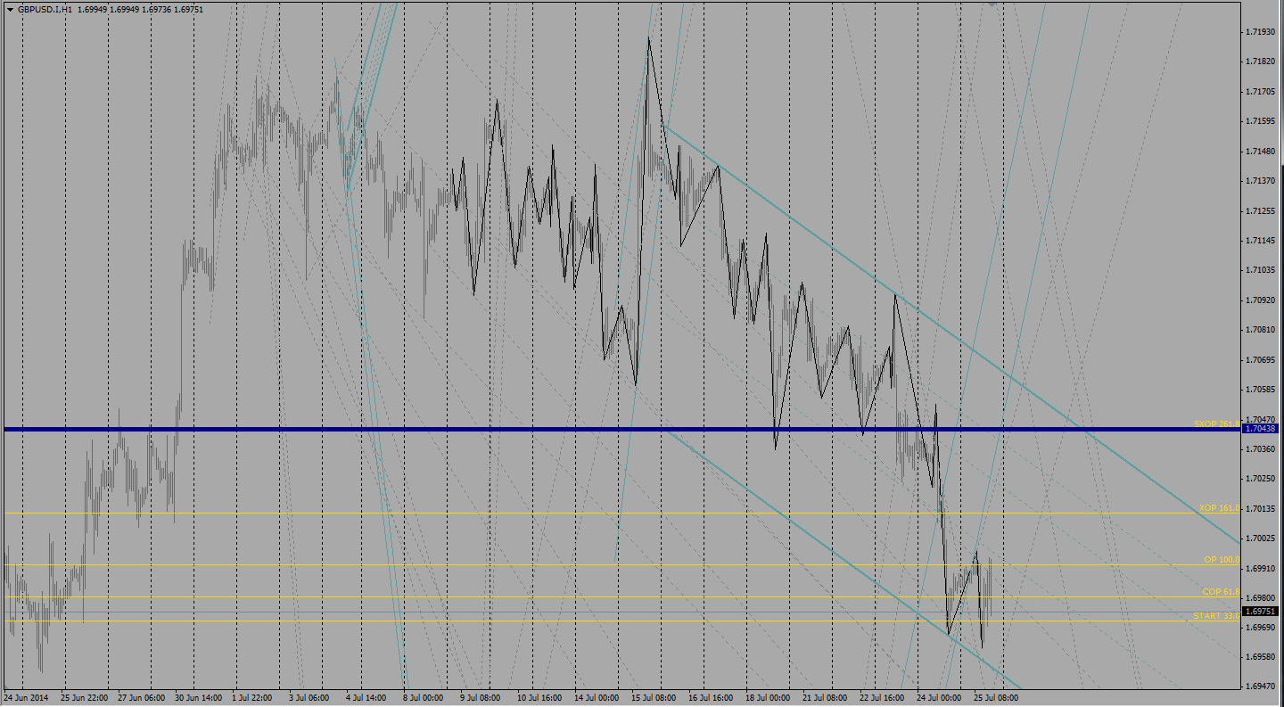The image size is (1284, 707).
Task: Select the START 33.0 level label
Action: tap(1215, 616)
